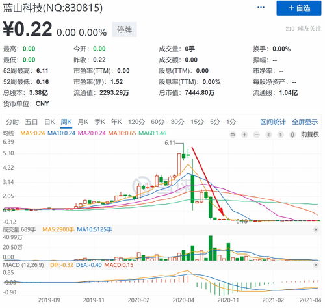Click the 停牌 status badge
The height and width of the screenshot is (308, 325).
pos(124,29)
